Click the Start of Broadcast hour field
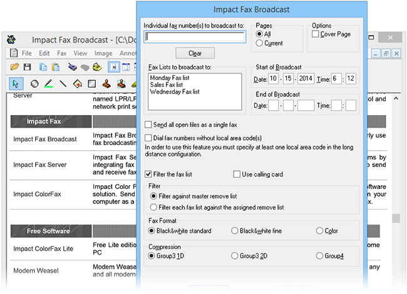This screenshot has height=294, width=407. point(336,79)
